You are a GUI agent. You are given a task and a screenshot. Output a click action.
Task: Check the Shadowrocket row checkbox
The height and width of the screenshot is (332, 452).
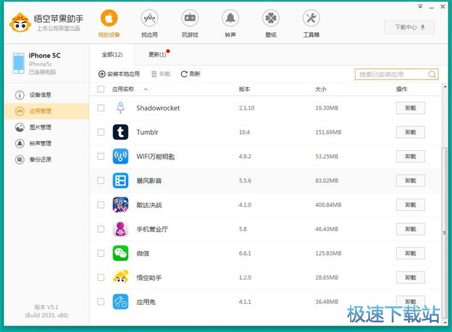tap(101, 108)
